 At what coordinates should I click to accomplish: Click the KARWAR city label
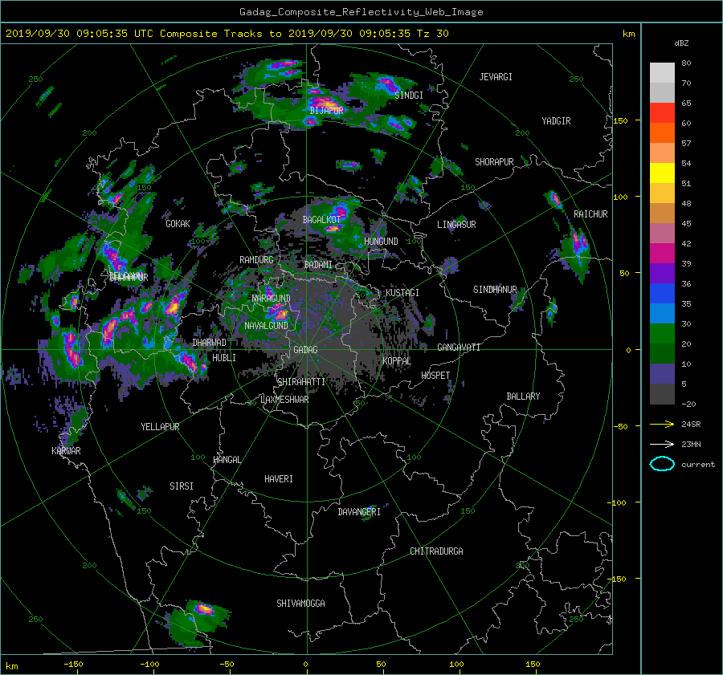[x=67, y=450]
